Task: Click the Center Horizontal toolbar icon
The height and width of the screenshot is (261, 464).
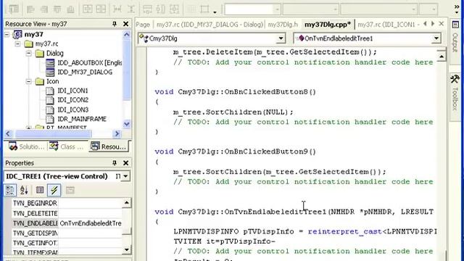Action: coord(101,9)
